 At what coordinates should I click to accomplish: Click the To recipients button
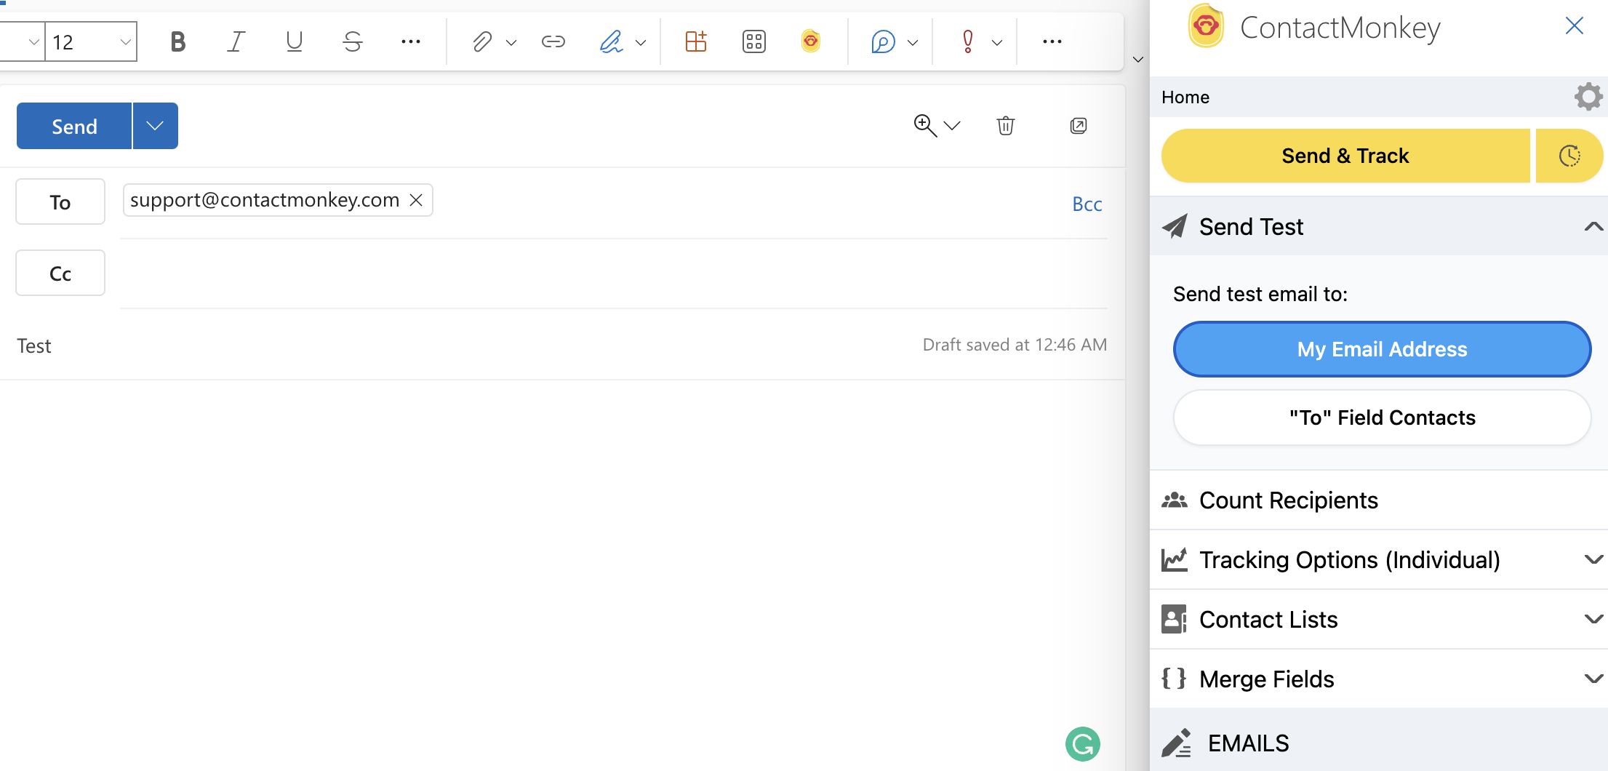coord(60,201)
